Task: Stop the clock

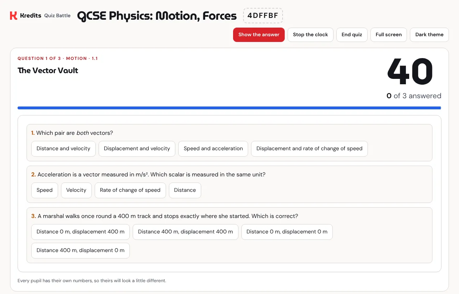Action: (311, 35)
